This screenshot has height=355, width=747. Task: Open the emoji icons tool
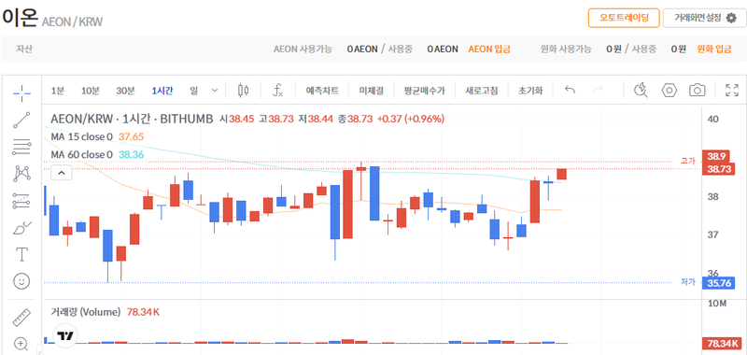(21, 281)
